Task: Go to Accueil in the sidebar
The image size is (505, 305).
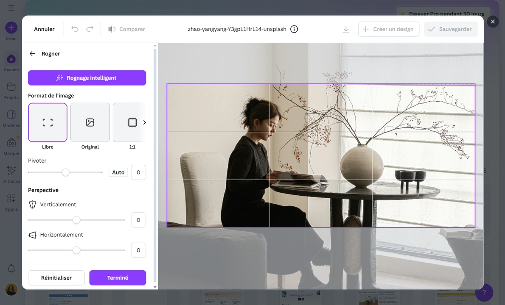Action: click(11, 61)
